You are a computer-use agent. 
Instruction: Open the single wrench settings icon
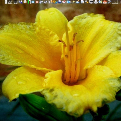click(x=87, y=2)
